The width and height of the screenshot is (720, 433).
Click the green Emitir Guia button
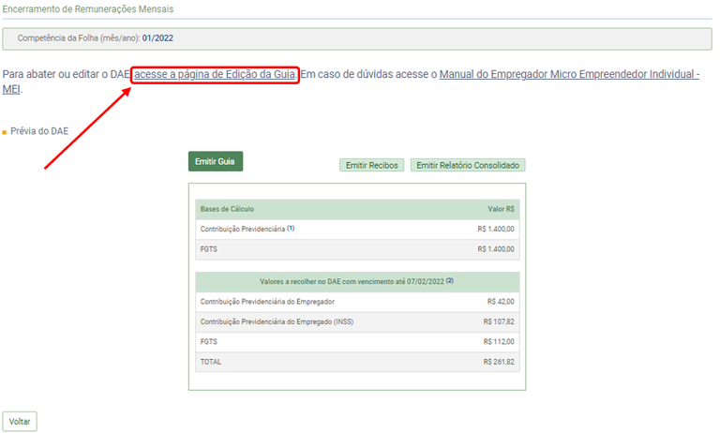pos(215,161)
